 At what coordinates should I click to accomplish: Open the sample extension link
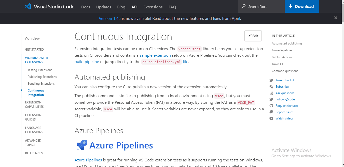[155, 55]
